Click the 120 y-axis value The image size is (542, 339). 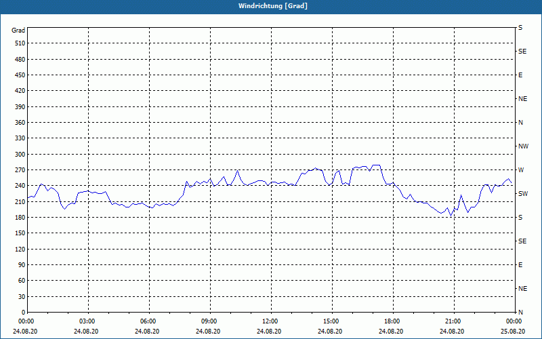[x=20, y=249]
